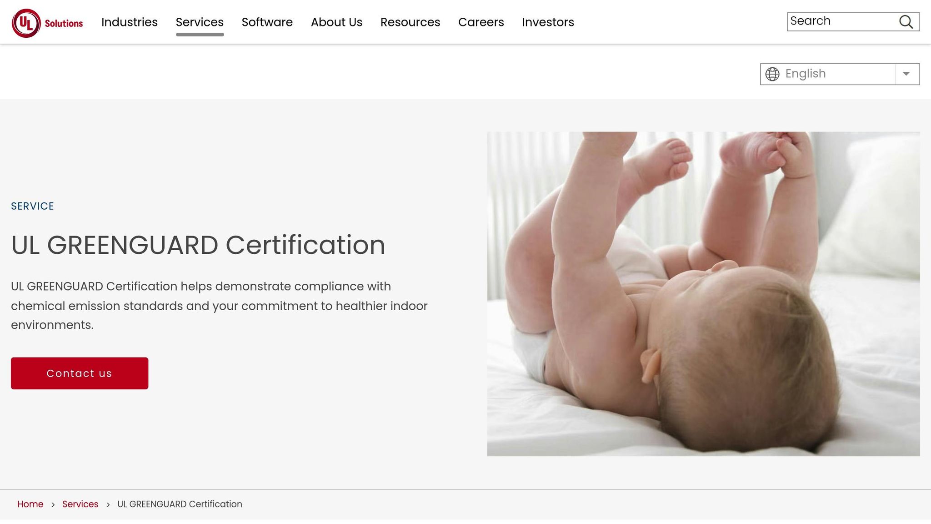Expand the English language dropdown arrow
Viewport: 931px width, 524px height.
(906, 74)
